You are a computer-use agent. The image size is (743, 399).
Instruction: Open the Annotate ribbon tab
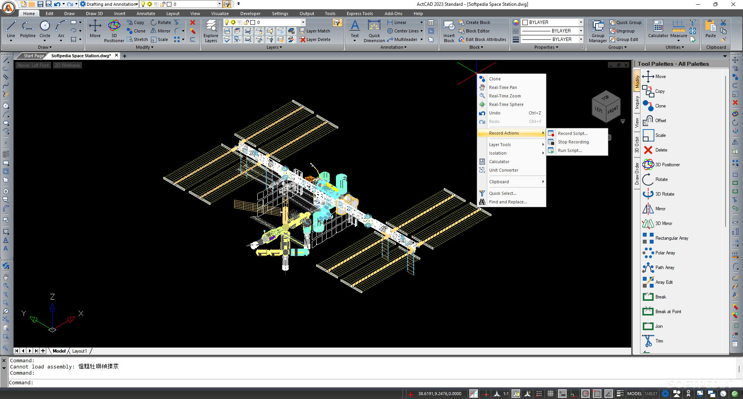coord(146,14)
